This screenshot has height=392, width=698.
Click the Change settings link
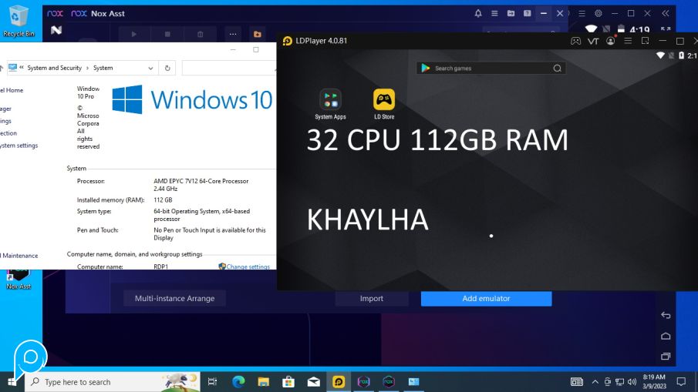pyautogui.click(x=248, y=266)
